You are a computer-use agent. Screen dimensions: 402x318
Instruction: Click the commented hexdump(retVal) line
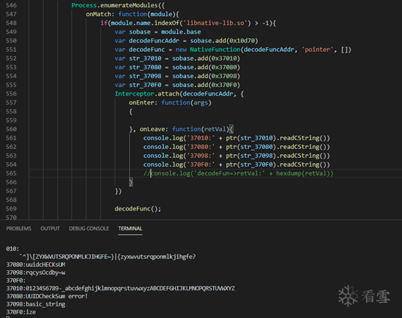[238, 173]
